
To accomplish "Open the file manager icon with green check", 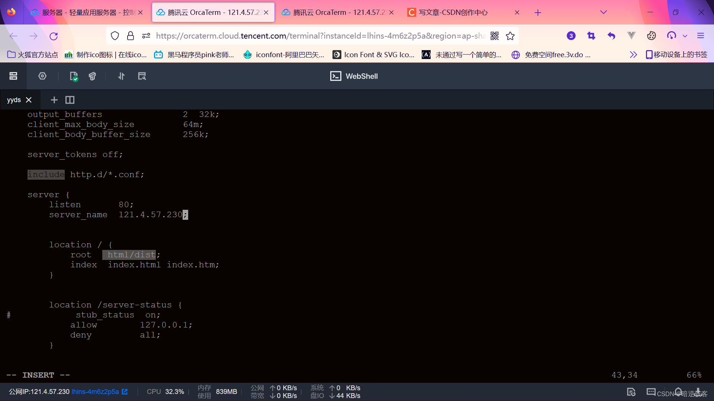I will coord(74,76).
